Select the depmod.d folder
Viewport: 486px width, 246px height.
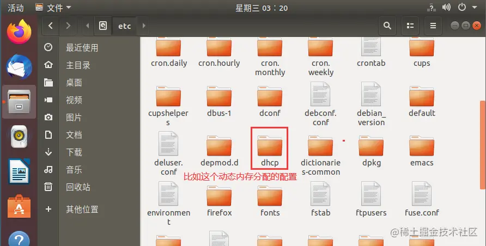coord(219,152)
